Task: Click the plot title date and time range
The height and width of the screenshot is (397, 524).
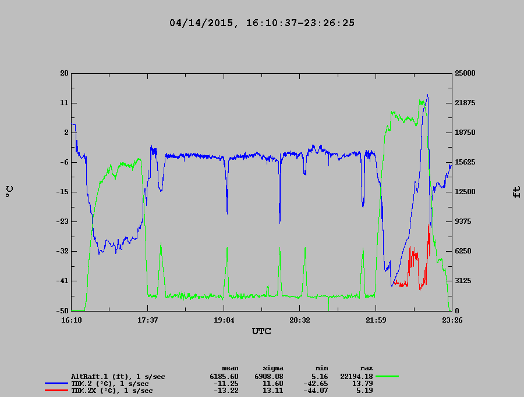Action: pos(262,23)
